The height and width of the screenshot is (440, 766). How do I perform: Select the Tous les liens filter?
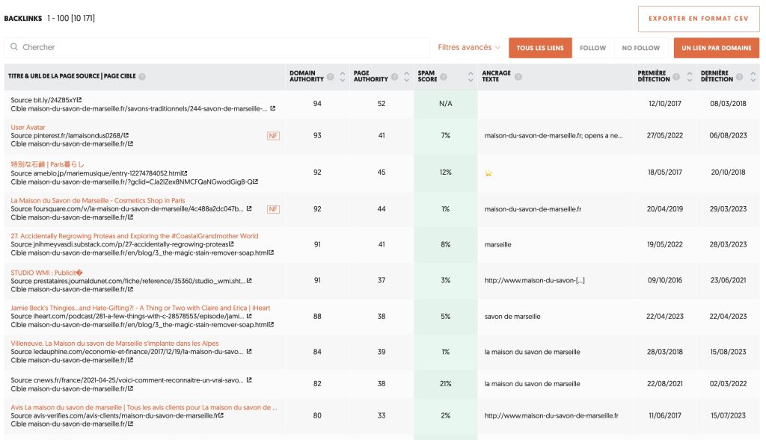click(x=540, y=48)
